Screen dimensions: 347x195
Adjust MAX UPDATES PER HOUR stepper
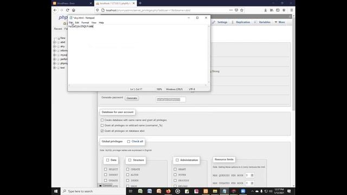[x=252, y=183]
